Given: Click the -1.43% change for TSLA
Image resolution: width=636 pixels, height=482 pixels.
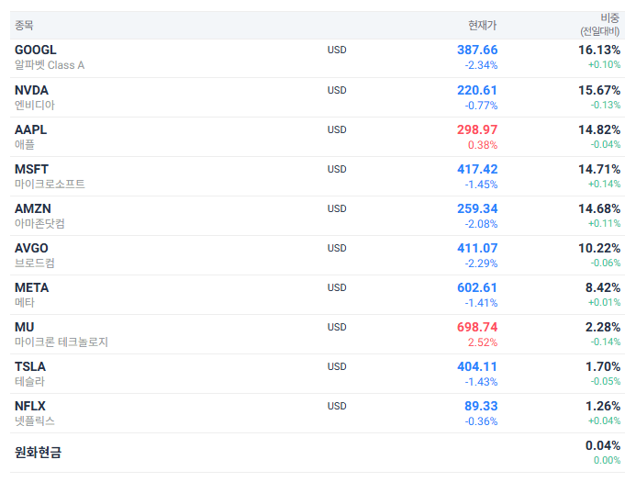Looking at the screenshot, I should click(x=481, y=381).
